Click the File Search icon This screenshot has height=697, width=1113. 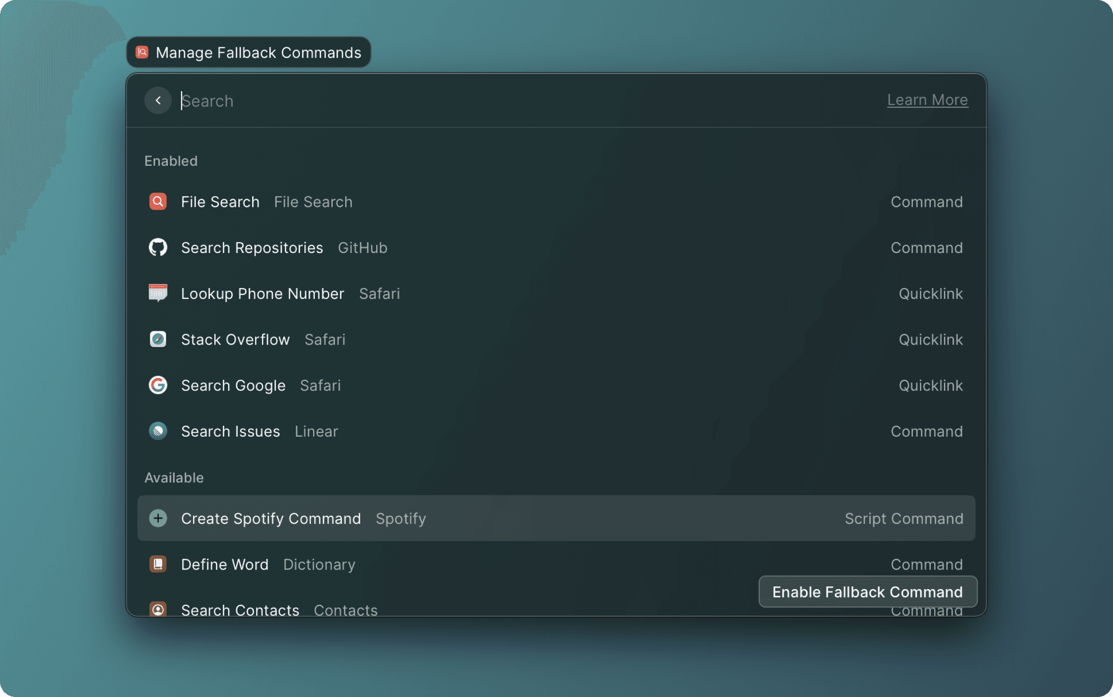point(158,201)
